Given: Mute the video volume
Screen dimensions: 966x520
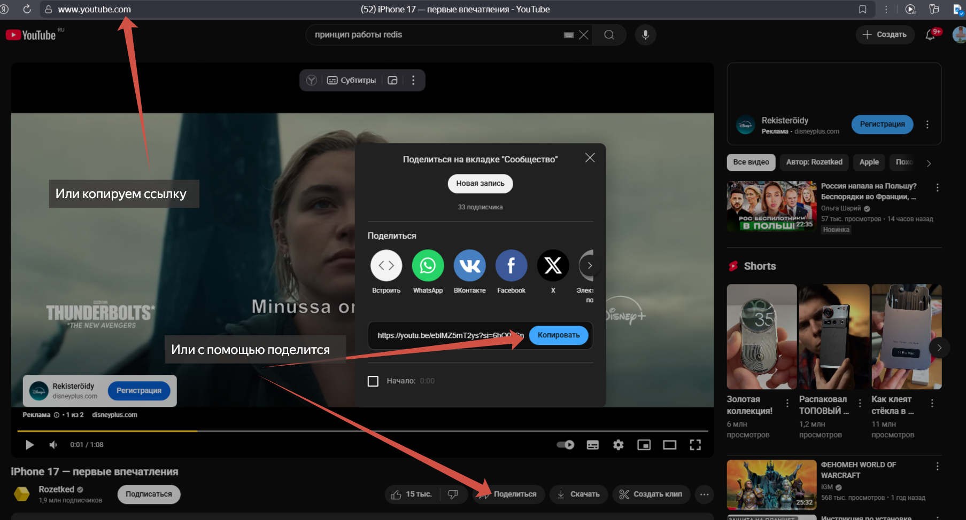Looking at the screenshot, I should (53, 445).
